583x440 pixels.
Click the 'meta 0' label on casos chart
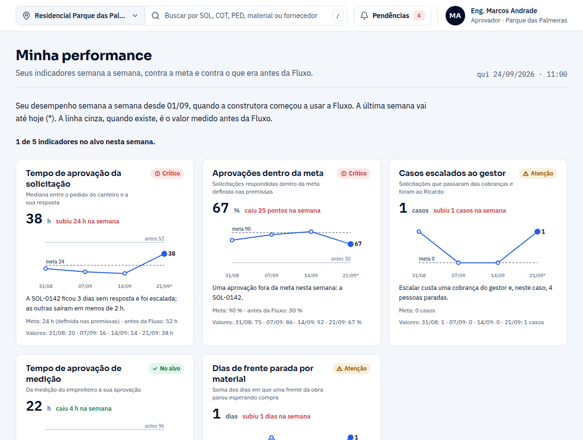pyautogui.click(x=426, y=259)
